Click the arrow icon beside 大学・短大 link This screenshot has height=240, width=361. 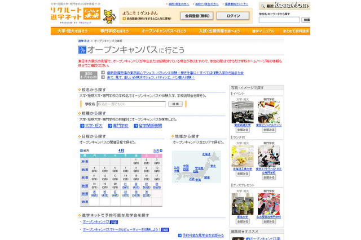(82, 126)
